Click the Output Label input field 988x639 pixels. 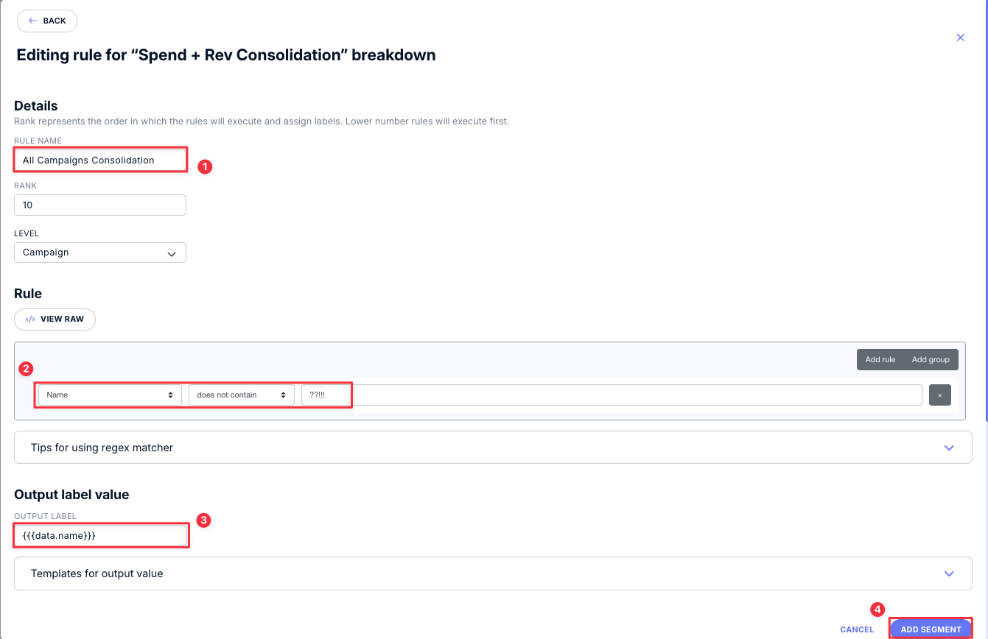click(x=100, y=536)
